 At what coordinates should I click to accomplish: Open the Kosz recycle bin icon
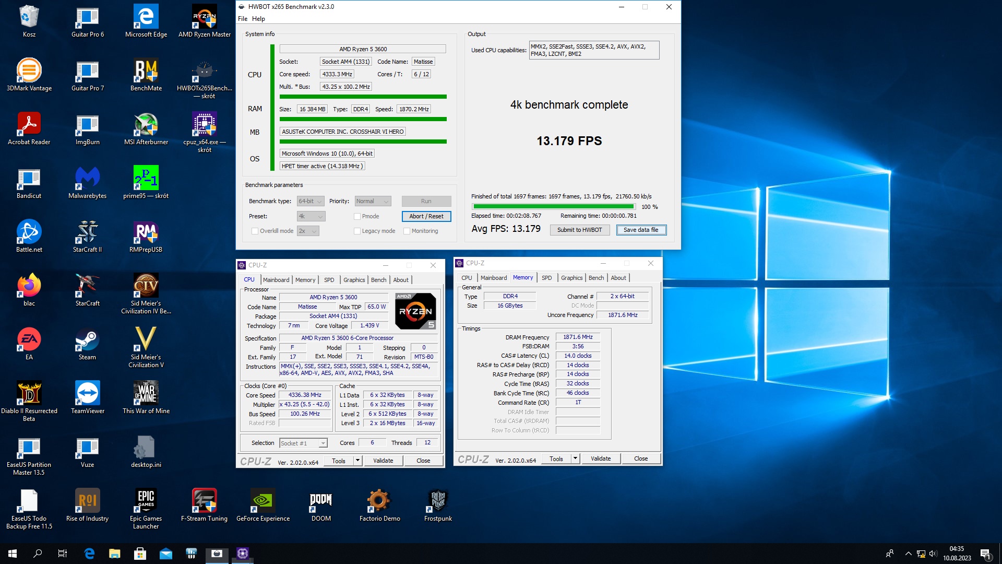[x=29, y=21]
